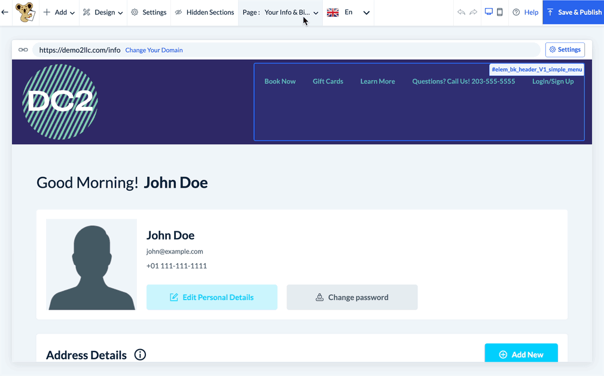Expand the Page selector dropdown
This screenshot has height=376, width=604.
pyautogui.click(x=280, y=13)
